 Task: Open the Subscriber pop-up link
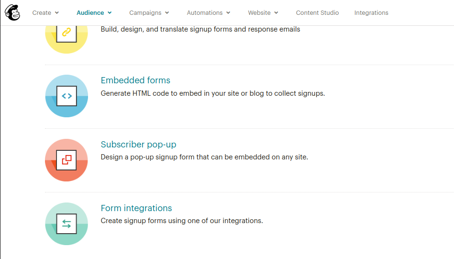[x=138, y=144]
